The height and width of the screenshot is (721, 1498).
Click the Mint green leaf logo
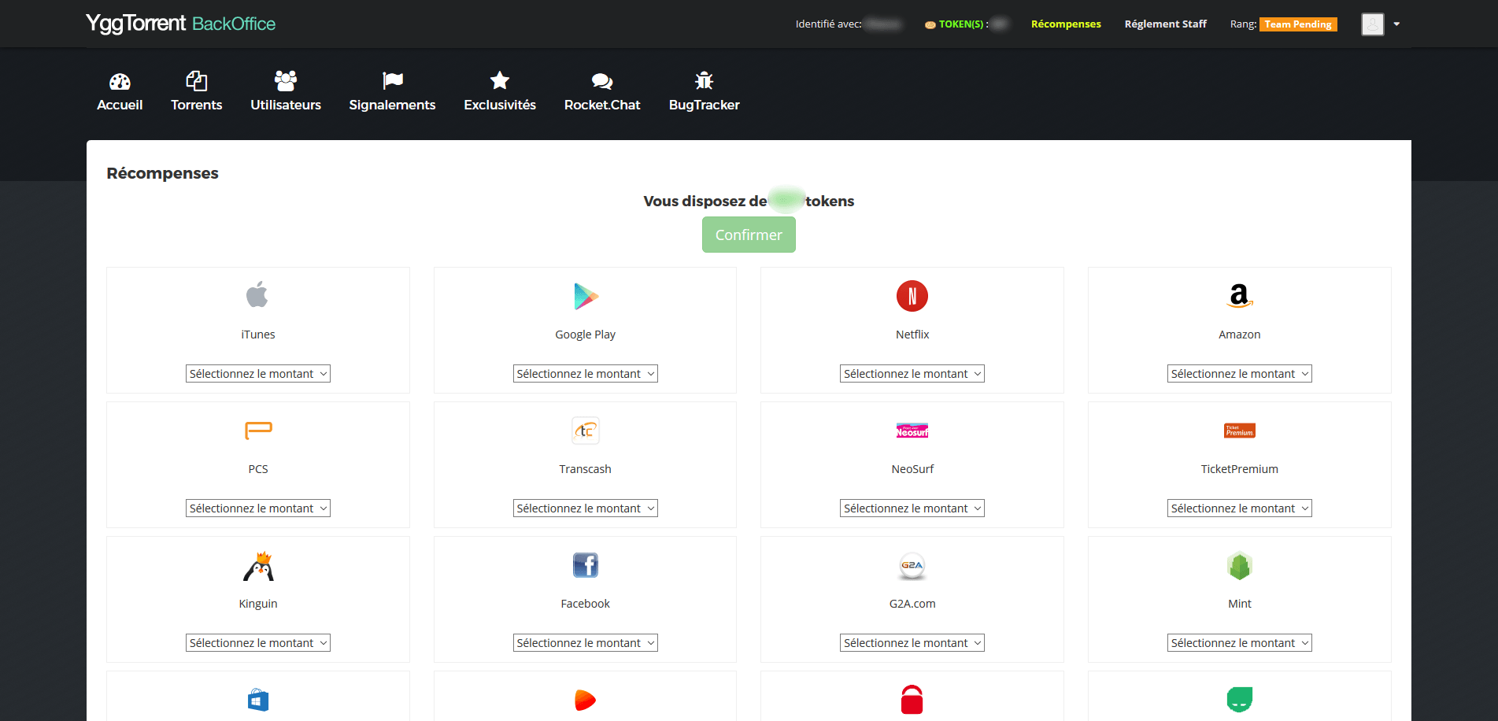pyautogui.click(x=1240, y=565)
